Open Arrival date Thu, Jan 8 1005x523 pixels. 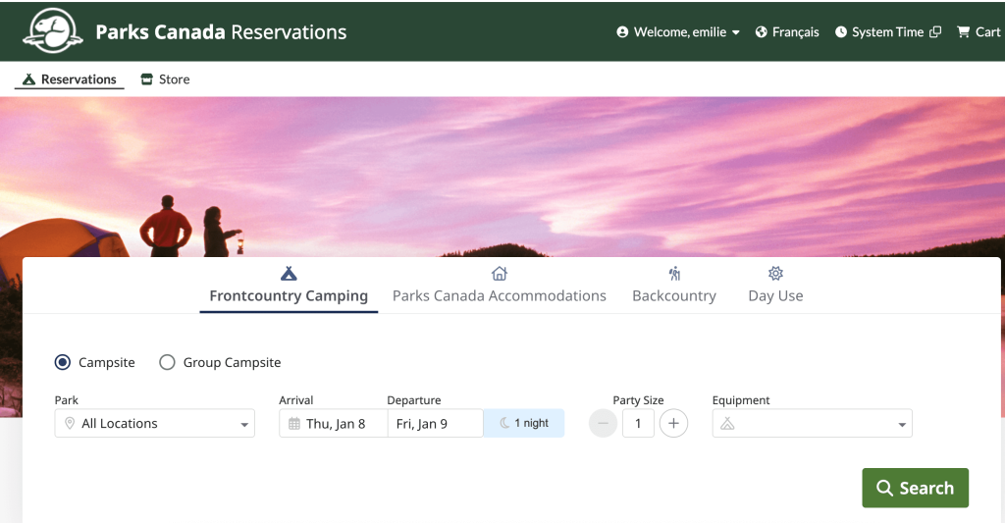coord(334,423)
